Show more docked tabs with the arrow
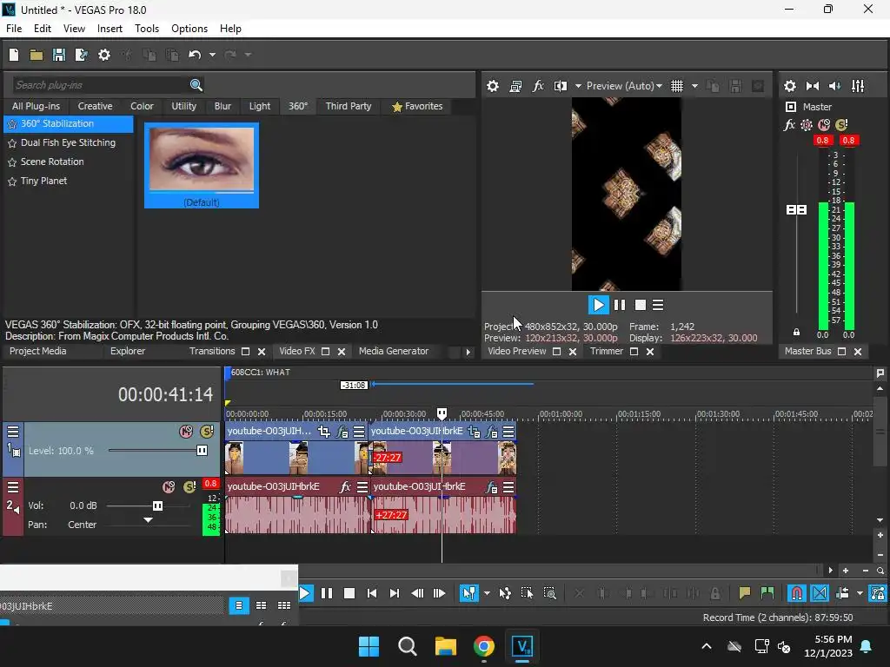Image resolution: width=890 pixels, height=667 pixels. coord(468,352)
